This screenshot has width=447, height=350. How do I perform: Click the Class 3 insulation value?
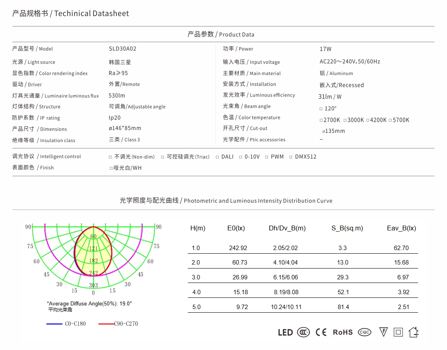[124, 140]
